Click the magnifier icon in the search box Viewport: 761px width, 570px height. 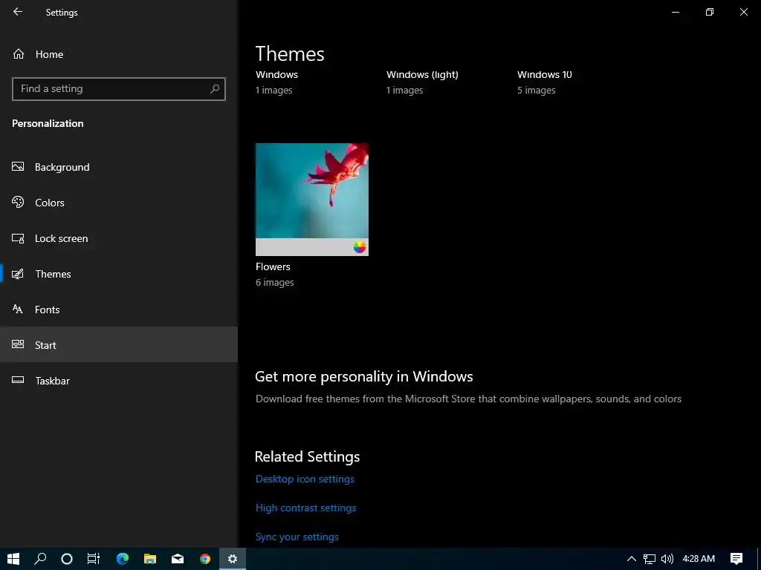[x=215, y=89]
